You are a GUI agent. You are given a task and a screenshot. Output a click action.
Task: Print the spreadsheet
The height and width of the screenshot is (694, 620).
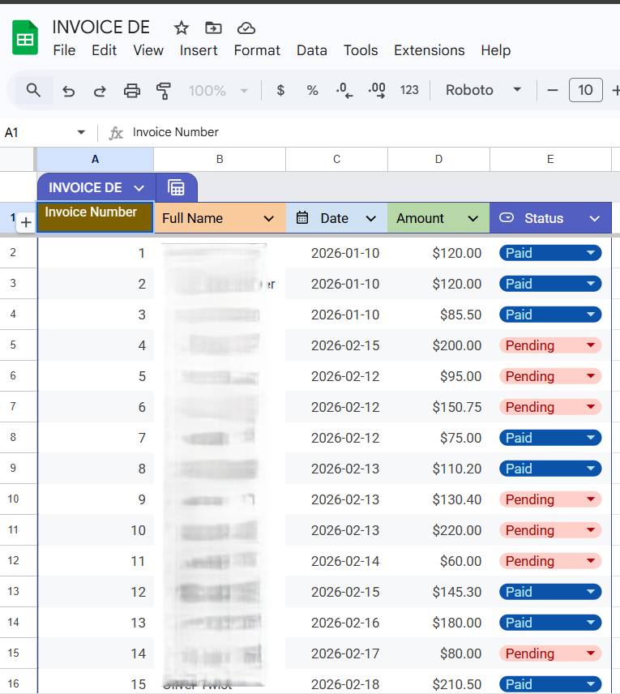(x=132, y=91)
